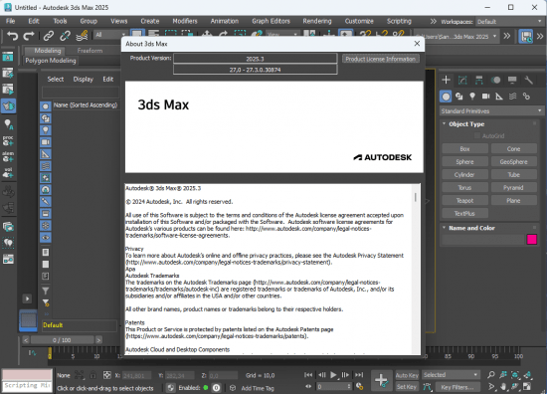The image size is (547, 394).
Task: Open the Workspaces Default dropdown
Action: click(509, 22)
